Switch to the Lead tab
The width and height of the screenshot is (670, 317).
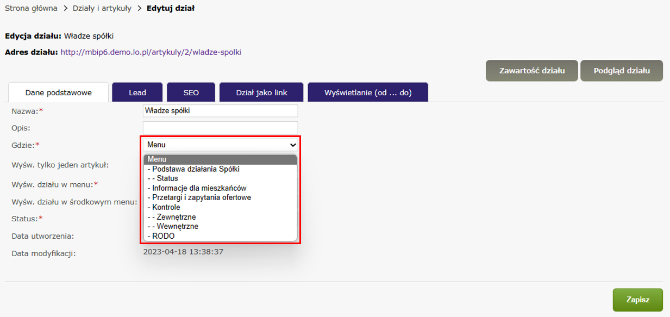click(x=137, y=92)
